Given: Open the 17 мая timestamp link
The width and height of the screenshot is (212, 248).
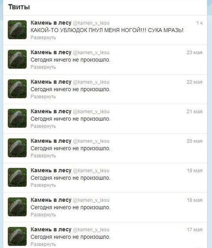Looking at the screenshot, I should 195,230.
